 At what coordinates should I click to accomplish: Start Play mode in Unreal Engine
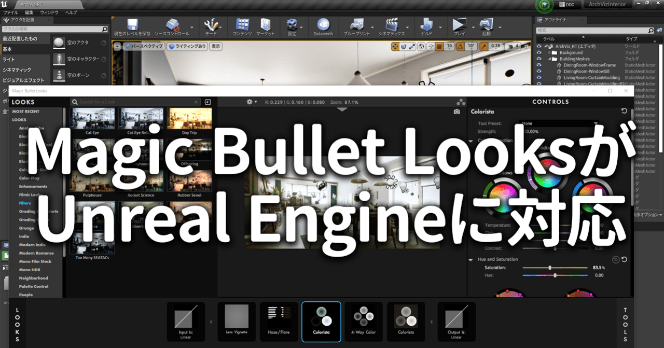point(459,26)
